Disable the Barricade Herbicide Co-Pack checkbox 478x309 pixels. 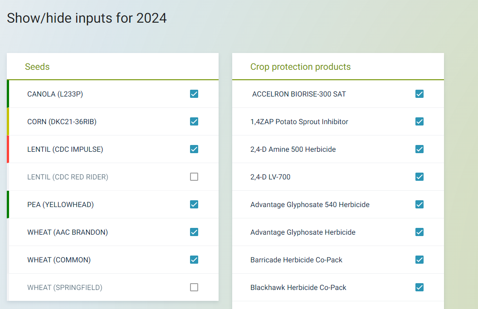coord(419,260)
